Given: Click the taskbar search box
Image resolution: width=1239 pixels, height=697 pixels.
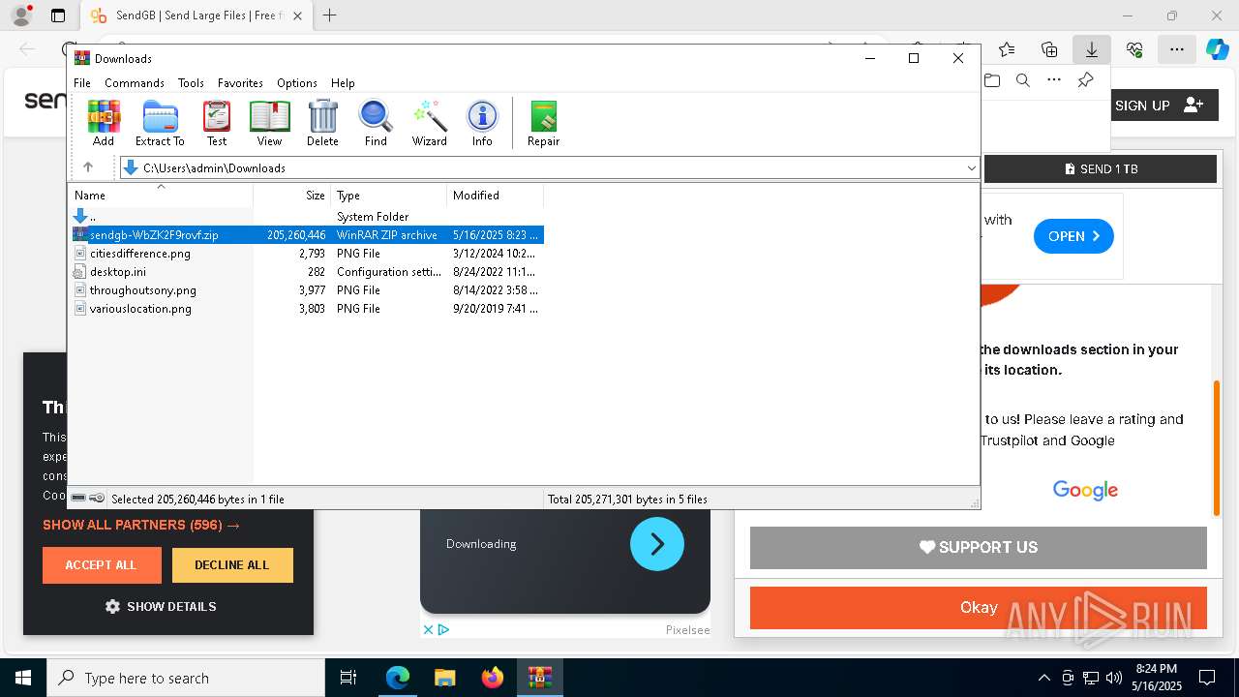Looking at the screenshot, I should [x=186, y=678].
